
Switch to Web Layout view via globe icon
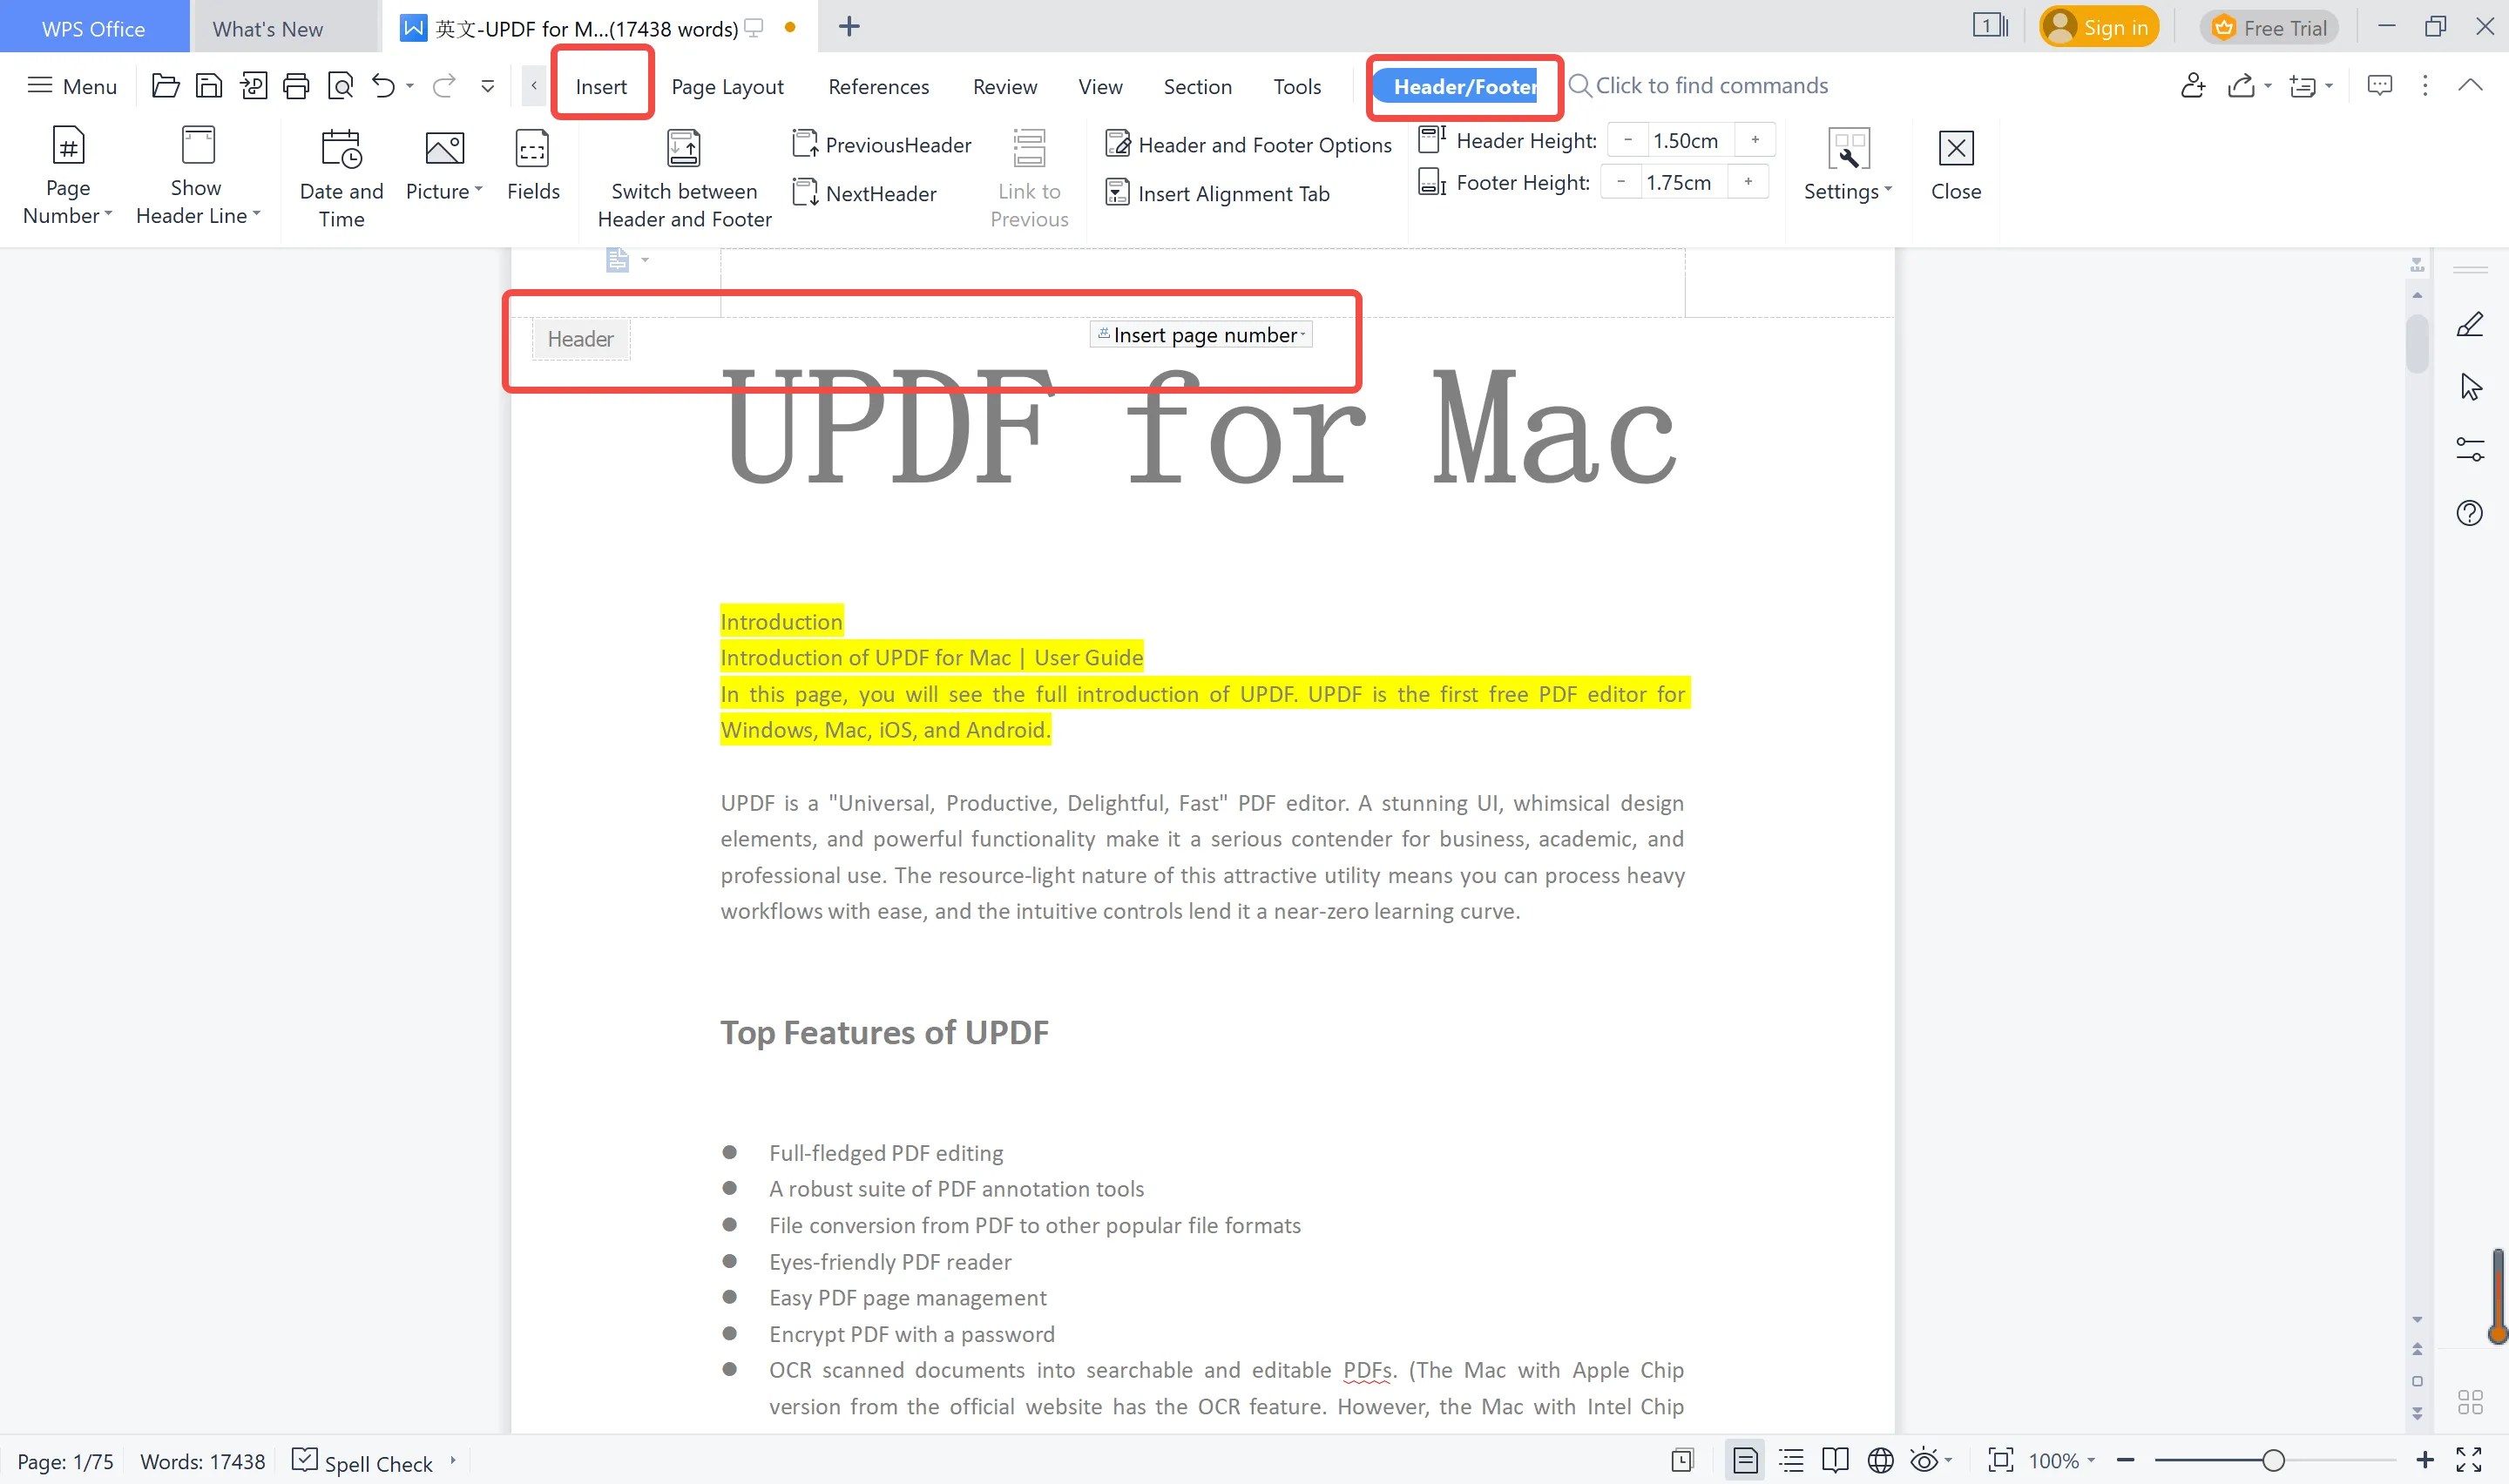[1881, 1460]
